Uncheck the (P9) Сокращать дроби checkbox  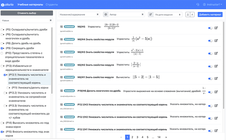coord(2,48)
